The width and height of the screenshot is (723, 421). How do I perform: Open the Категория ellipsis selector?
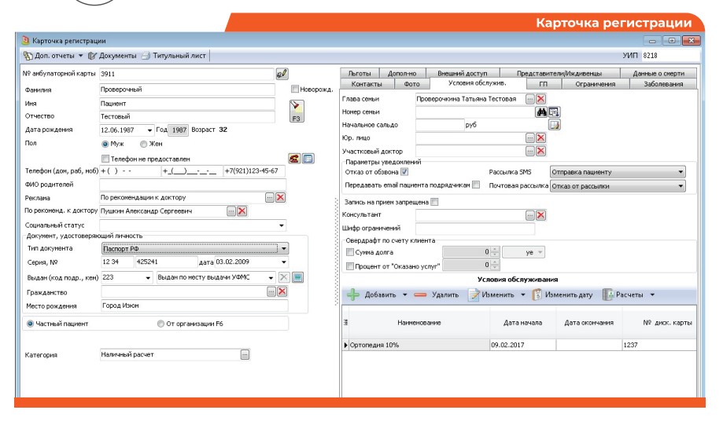(x=245, y=355)
